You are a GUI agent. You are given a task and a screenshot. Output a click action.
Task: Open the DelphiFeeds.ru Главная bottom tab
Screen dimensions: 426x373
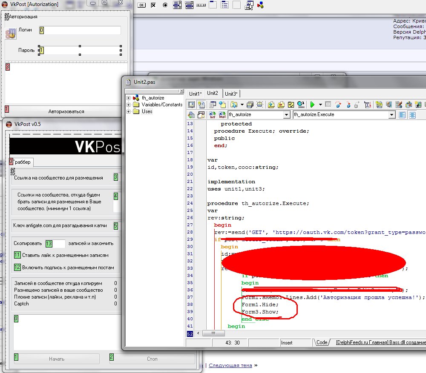click(x=380, y=342)
